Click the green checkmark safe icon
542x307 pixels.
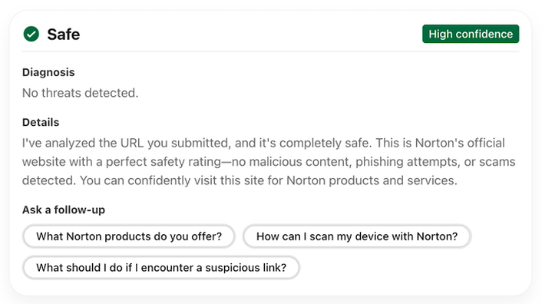click(x=31, y=34)
